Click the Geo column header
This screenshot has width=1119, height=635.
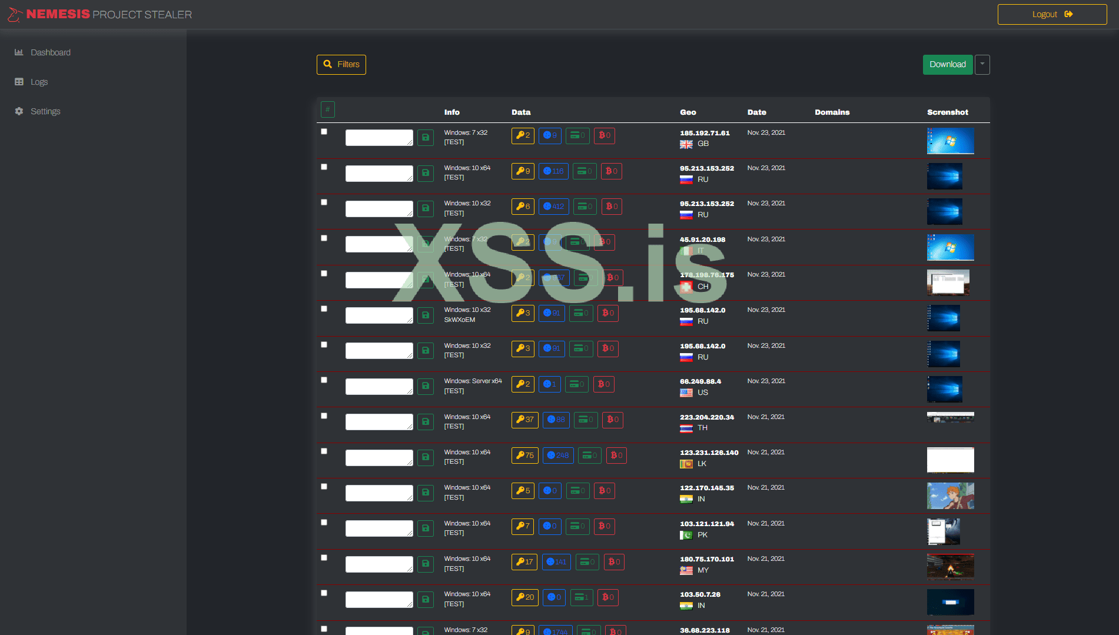point(688,112)
